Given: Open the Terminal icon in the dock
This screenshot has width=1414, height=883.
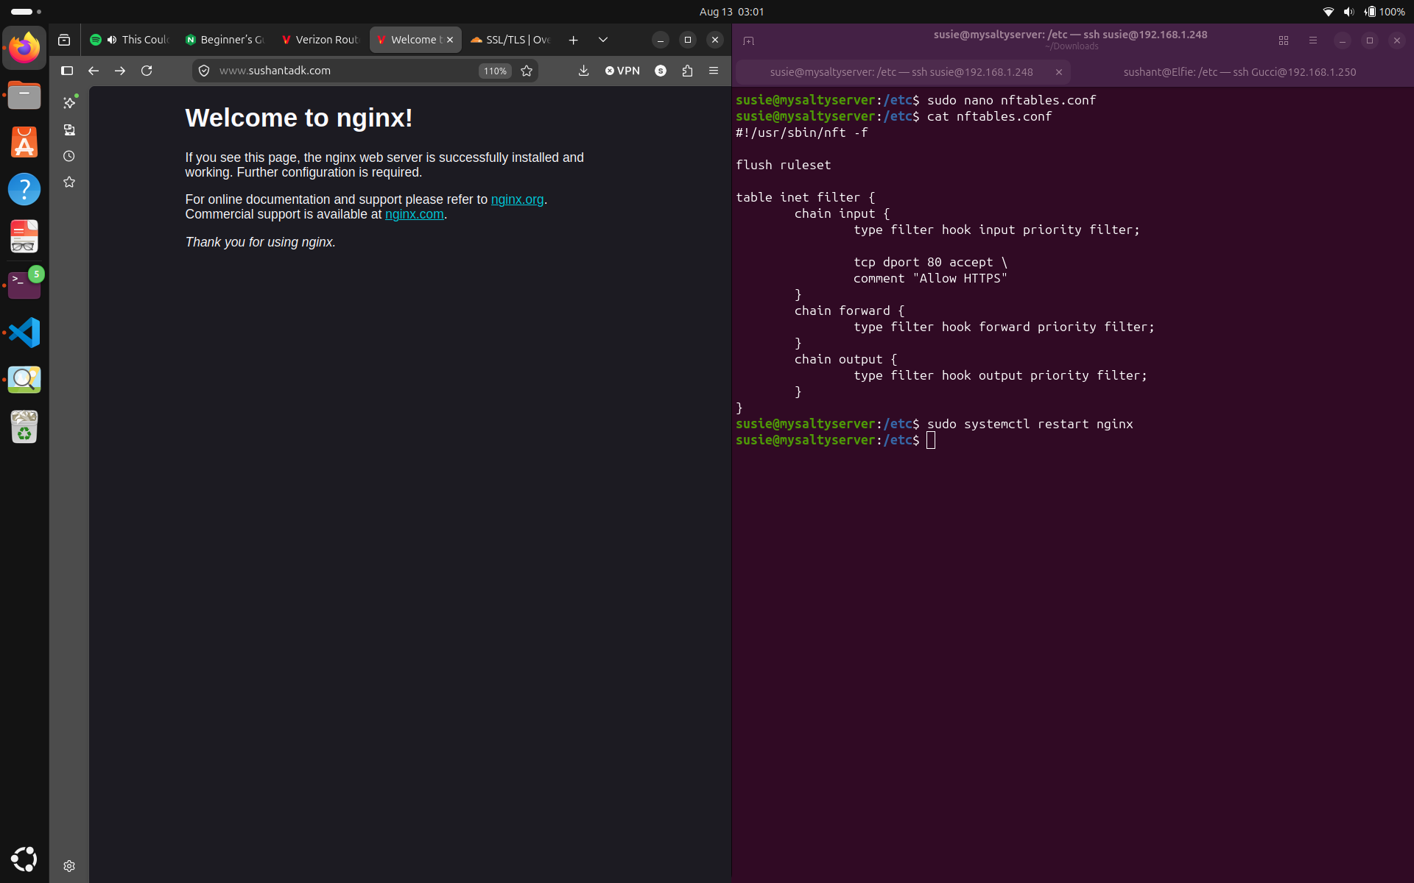Looking at the screenshot, I should pyautogui.click(x=24, y=285).
